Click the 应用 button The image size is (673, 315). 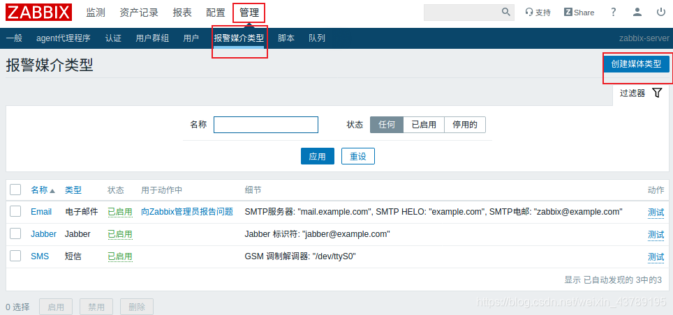(x=318, y=156)
